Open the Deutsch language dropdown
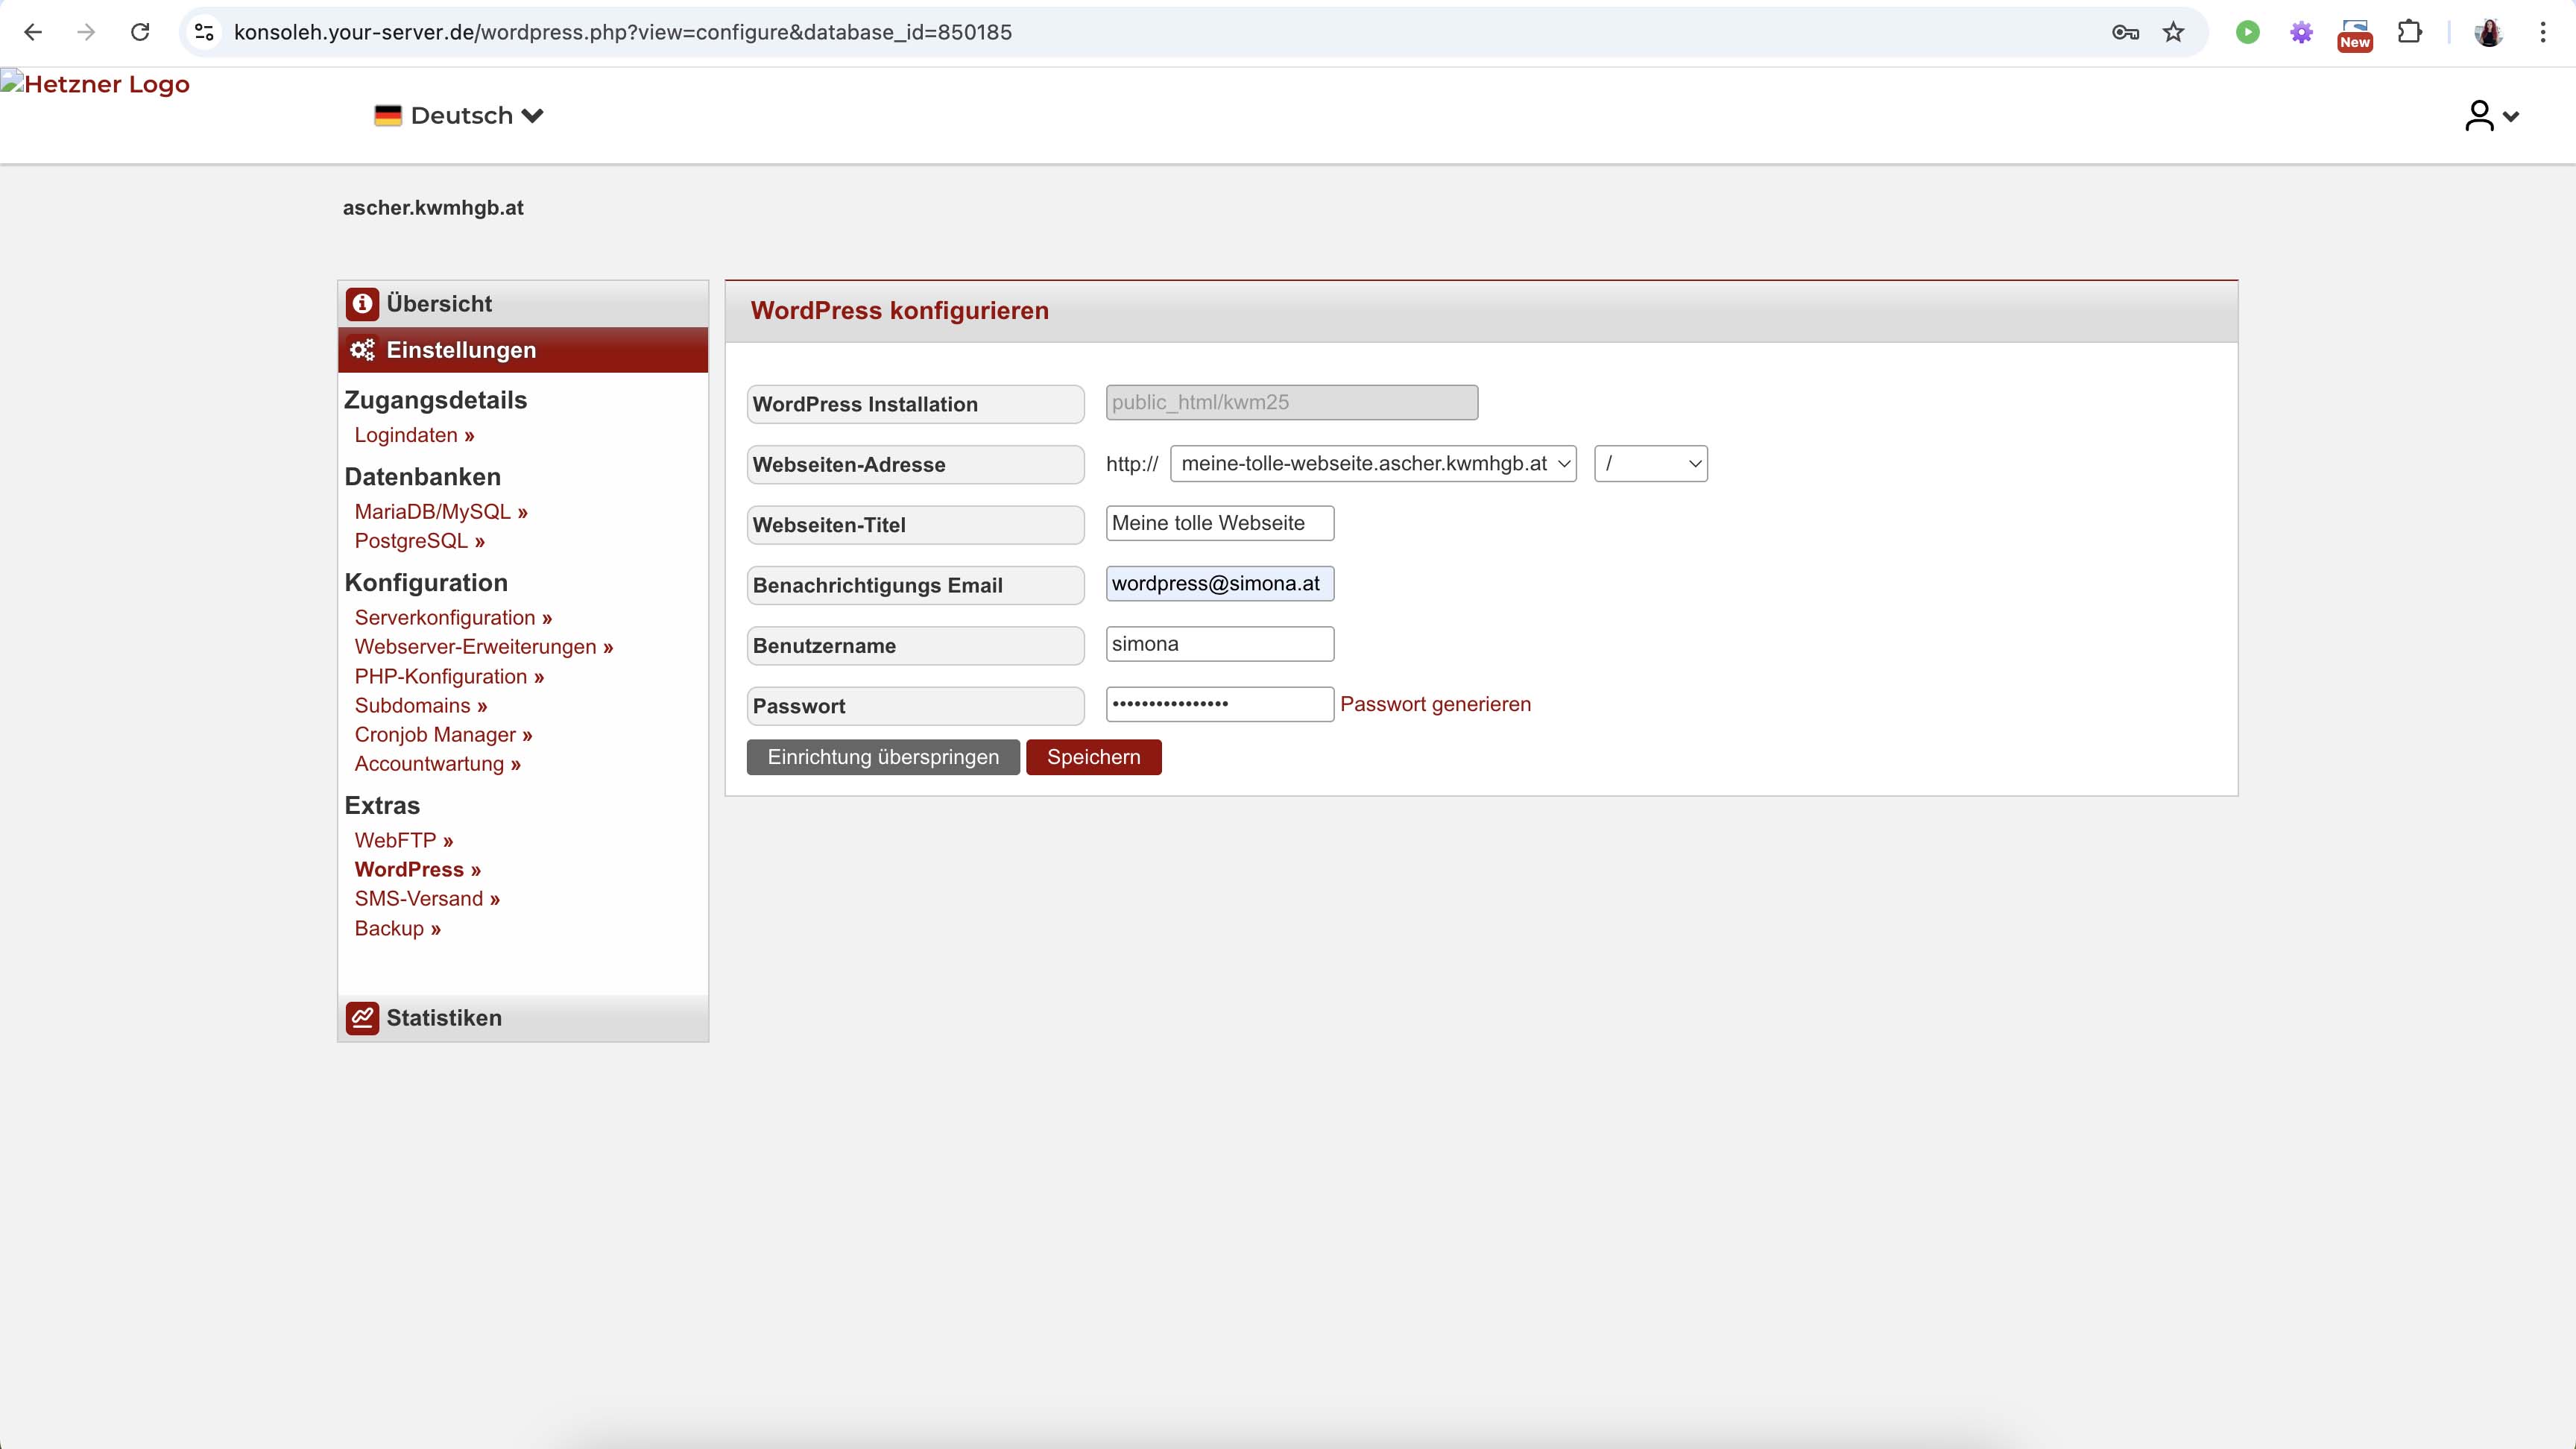The width and height of the screenshot is (2576, 1449). click(459, 116)
